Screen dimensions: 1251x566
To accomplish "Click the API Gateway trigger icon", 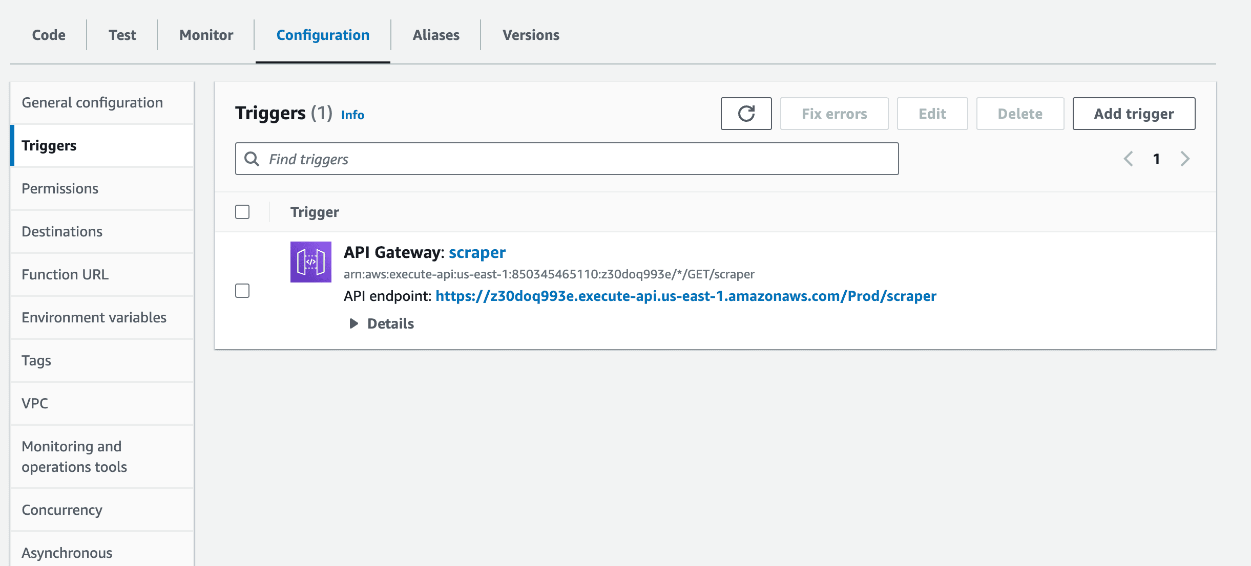I will (310, 262).
